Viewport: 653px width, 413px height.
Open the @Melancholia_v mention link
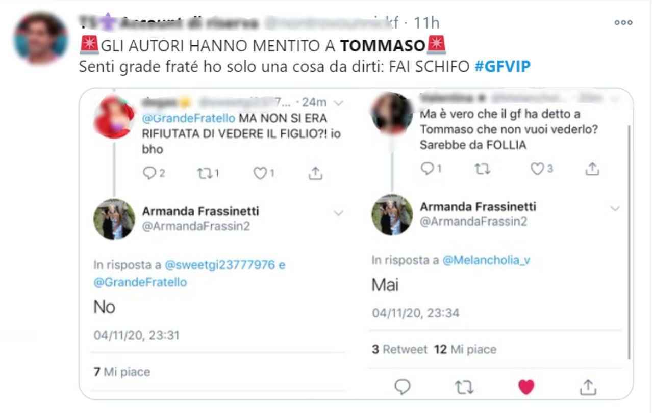pyautogui.click(x=486, y=260)
